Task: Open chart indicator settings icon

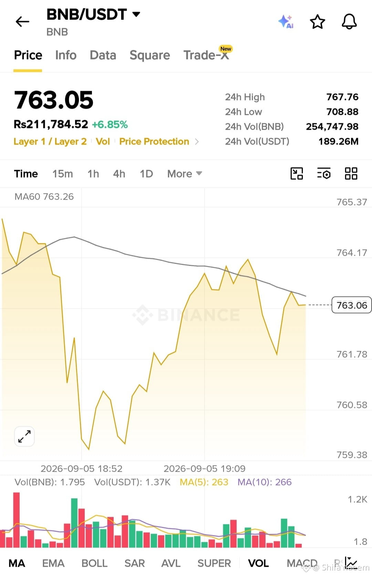Action: click(324, 174)
